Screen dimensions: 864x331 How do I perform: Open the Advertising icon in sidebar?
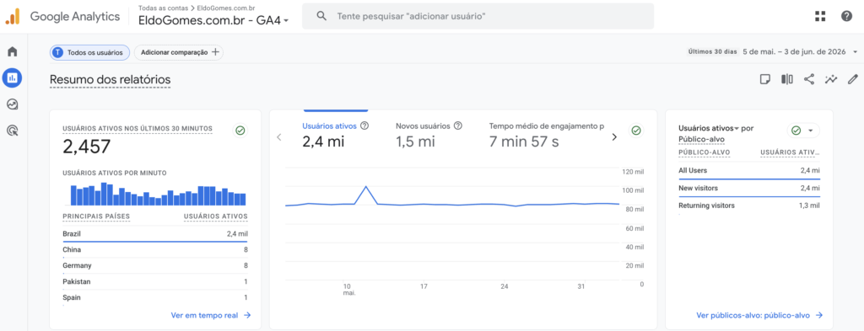(x=12, y=131)
